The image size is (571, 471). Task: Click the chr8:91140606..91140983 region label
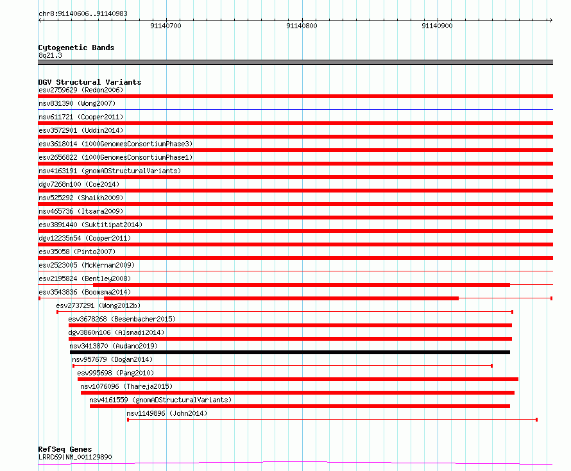[83, 14]
